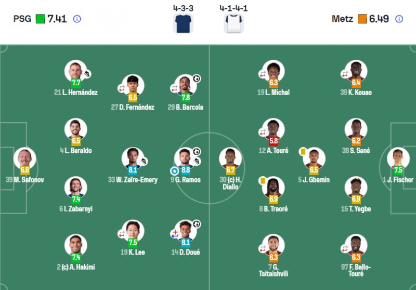This screenshot has width=416, height=290.
Task: Click the yellow card icon on B. Traoré
Action: click(x=263, y=180)
